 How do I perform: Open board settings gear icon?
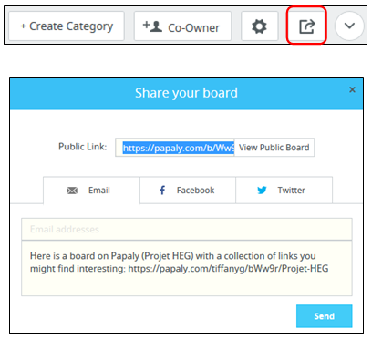[259, 26]
